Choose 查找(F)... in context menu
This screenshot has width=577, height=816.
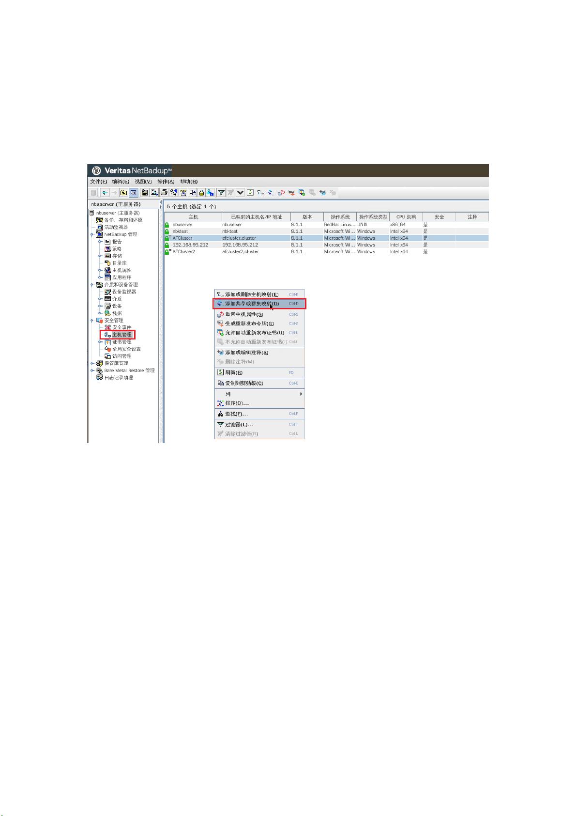click(x=259, y=414)
